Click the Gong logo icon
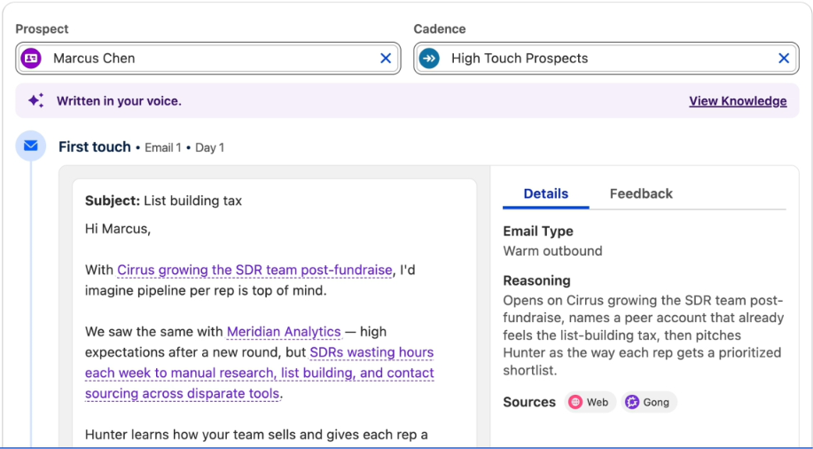Screen dimensions: 813x449 (x=631, y=402)
